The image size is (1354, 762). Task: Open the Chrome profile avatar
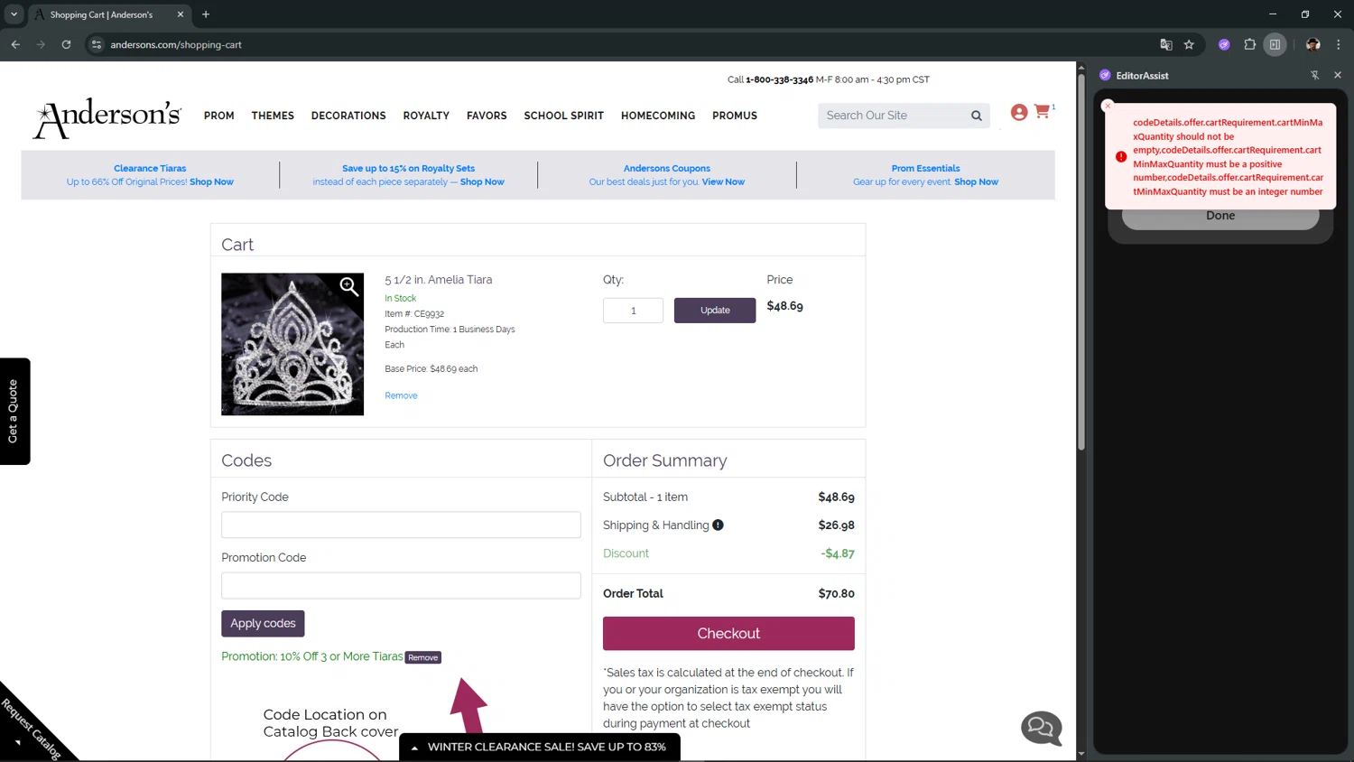tap(1312, 44)
